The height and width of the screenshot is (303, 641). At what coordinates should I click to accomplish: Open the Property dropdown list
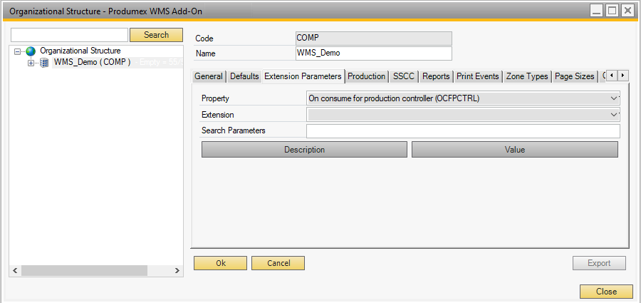(x=615, y=98)
